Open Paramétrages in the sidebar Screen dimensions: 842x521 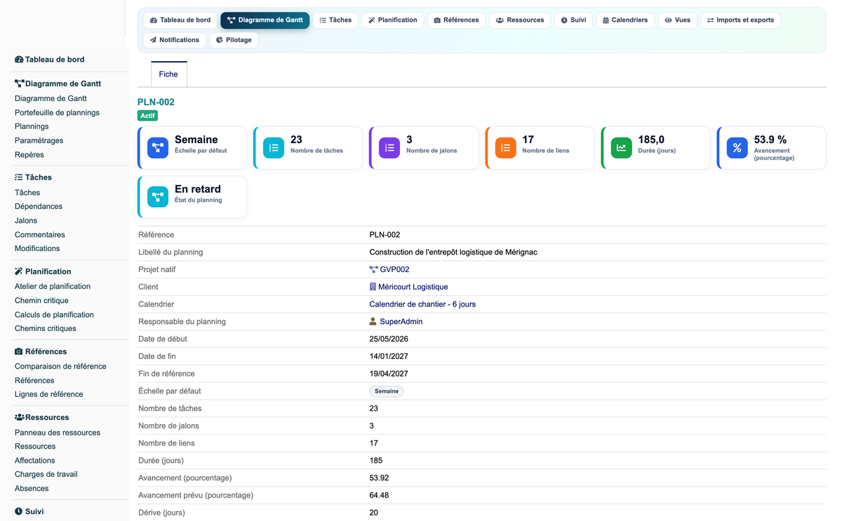click(39, 141)
